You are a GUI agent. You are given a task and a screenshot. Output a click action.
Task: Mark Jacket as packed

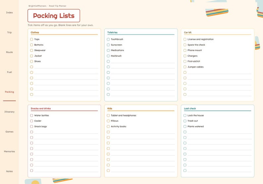click(x=31, y=56)
